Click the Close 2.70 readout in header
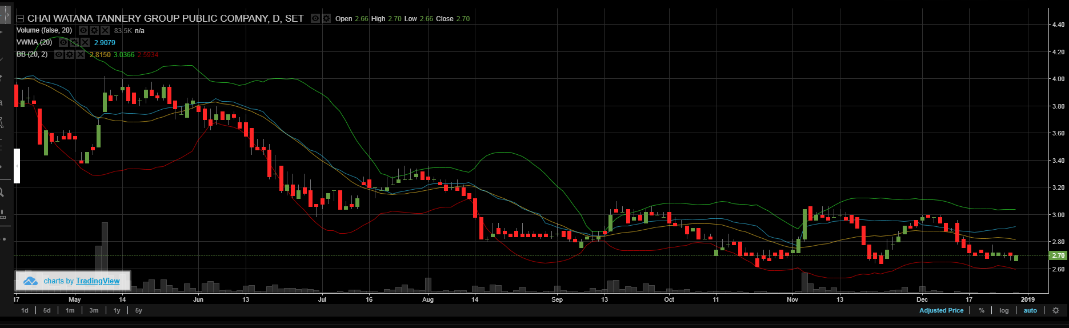Screen dimensions: 1069x328 (x=453, y=19)
